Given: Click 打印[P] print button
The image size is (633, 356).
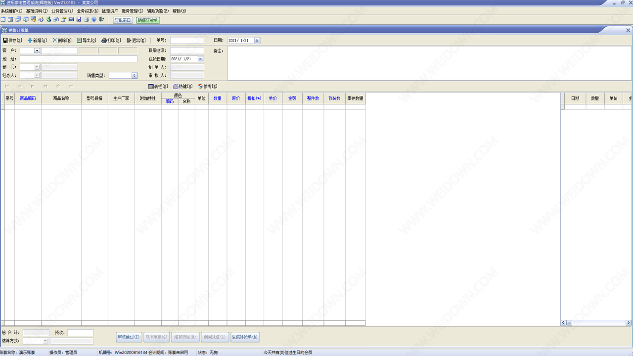Looking at the screenshot, I should (111, 41).
